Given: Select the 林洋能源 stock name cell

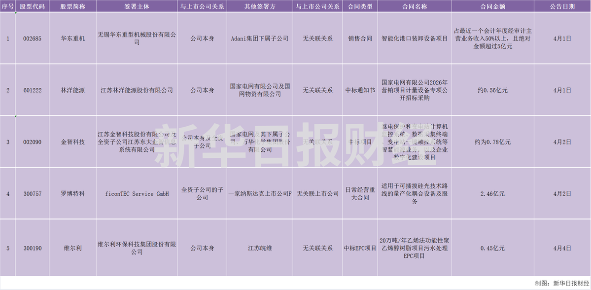Looking at the screenshot, I should coord(72,90).
